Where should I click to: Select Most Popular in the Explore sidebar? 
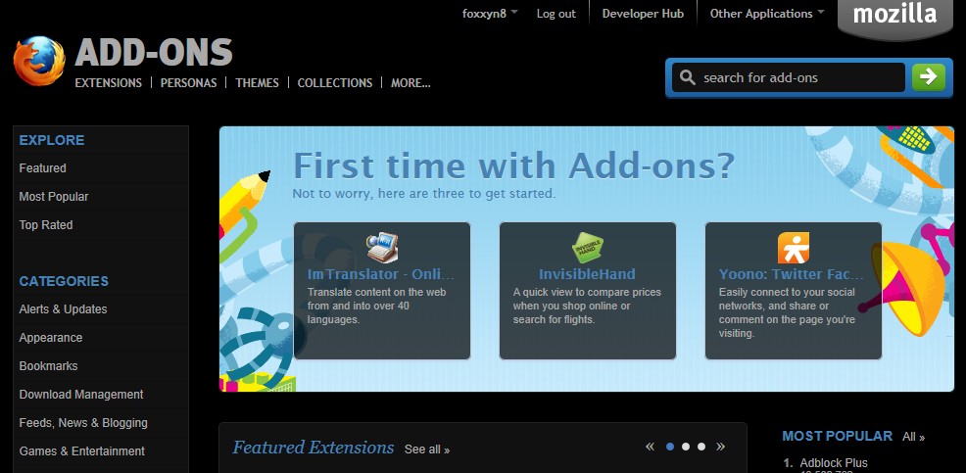tap(54, 197)
